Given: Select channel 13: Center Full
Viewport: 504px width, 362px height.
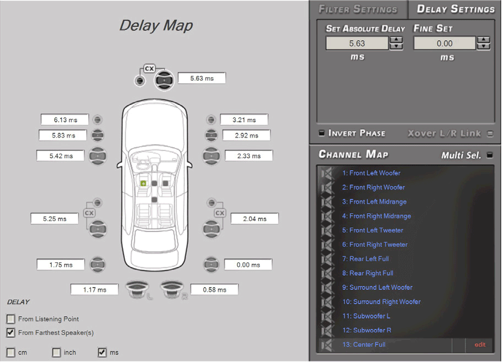Looking at the screenshot, I should pyautogui.click(x=364, y=345).
